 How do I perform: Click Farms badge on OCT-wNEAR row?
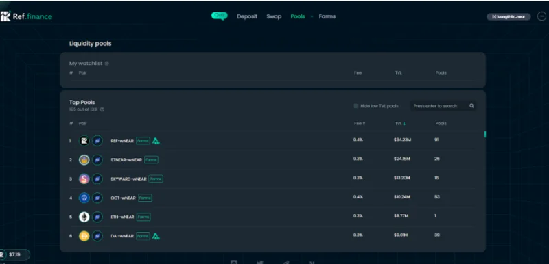click(x=145, y=198)
